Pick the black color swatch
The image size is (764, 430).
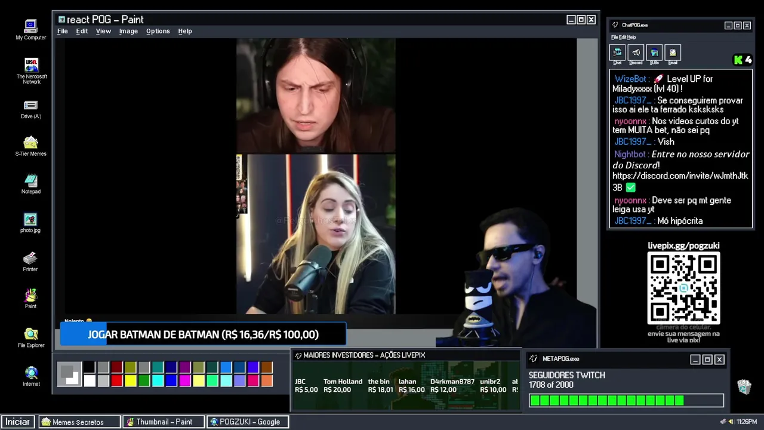90,367
